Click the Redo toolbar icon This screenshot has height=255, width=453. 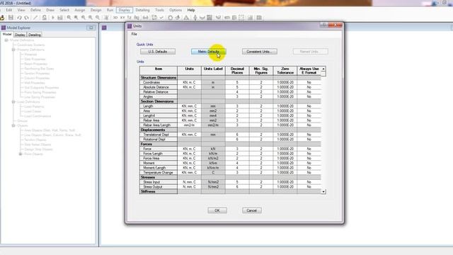27,18
